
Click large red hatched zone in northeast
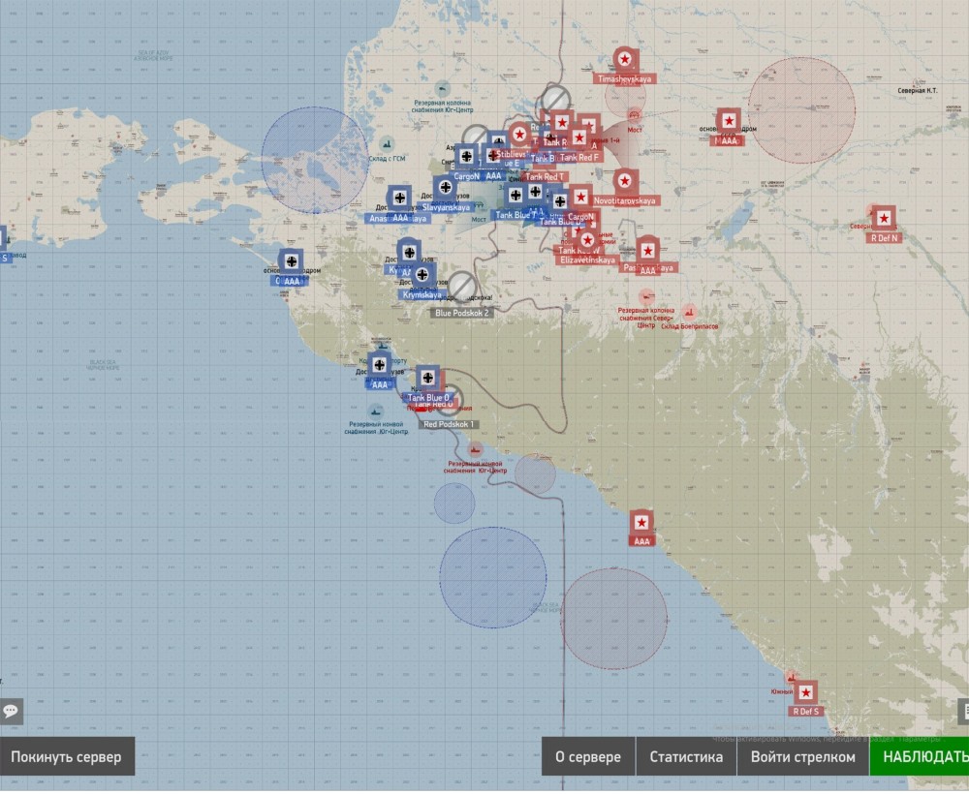pos(801,110)
